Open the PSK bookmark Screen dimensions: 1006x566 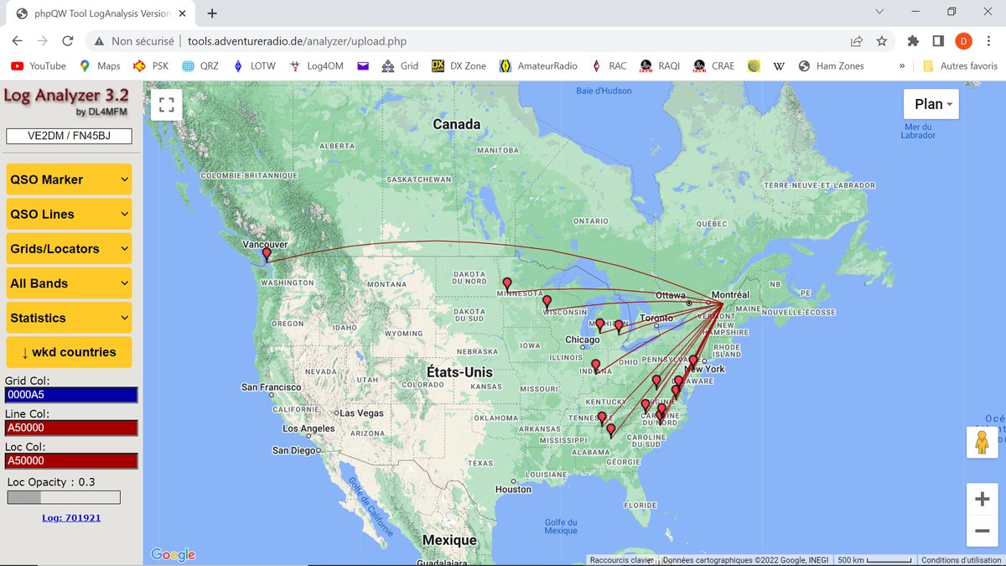click(151, 65)
